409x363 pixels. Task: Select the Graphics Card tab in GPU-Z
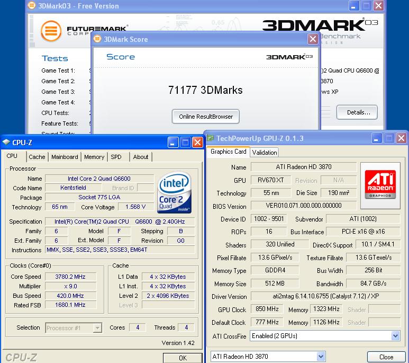tap(229, 152)
